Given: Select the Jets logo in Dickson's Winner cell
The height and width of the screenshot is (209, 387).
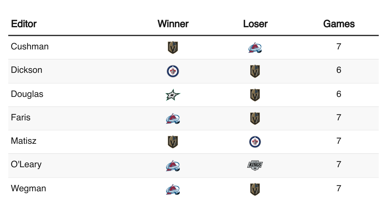Looking at the screenshot, I should point(173,71).
